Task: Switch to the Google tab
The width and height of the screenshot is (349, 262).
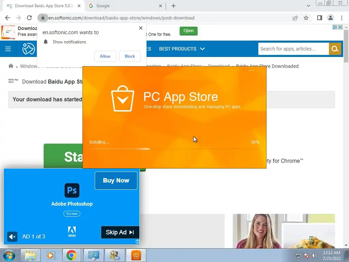Action: click(x=125, y=6)
